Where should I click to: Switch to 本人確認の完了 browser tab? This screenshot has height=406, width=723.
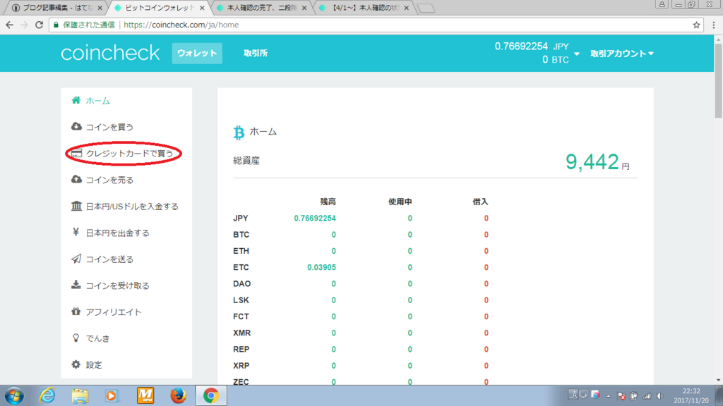[262, 8]
